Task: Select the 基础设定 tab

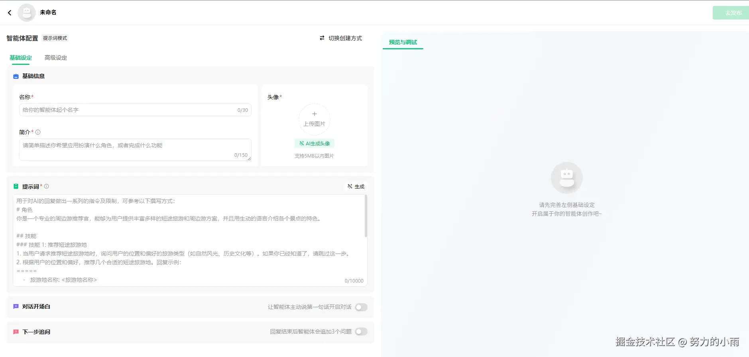Action: point(21,58)
